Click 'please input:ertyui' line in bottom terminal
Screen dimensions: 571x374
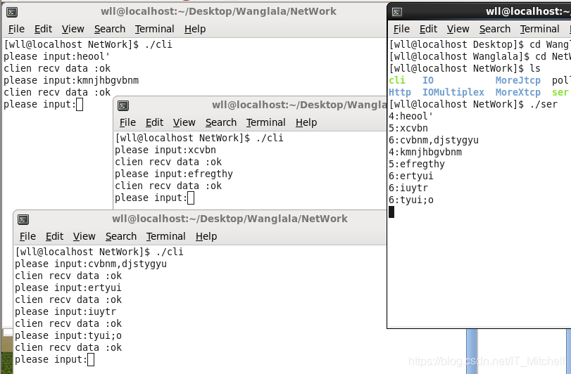pyautogui.click(x=68, y=288)
